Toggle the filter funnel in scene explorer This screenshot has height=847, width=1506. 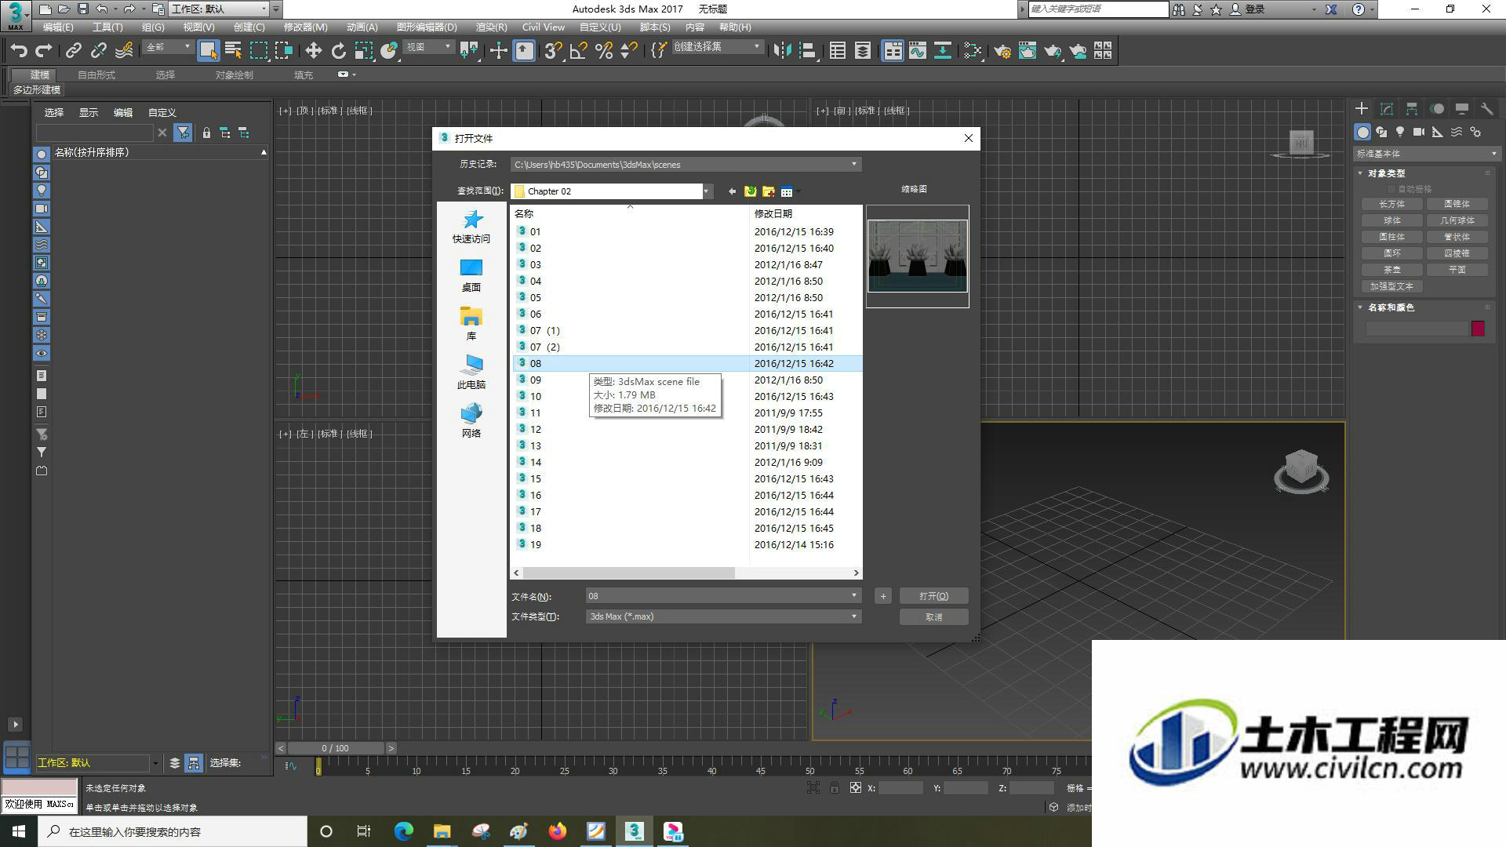183,133
